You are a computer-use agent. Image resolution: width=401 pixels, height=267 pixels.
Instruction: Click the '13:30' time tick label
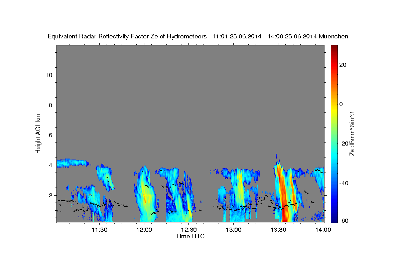coord(278,230)
